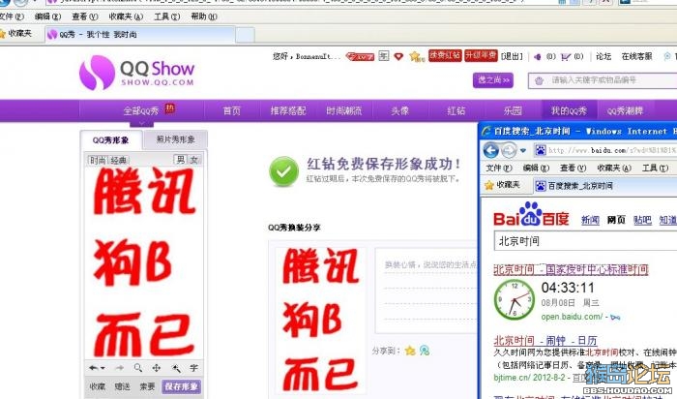The width and height of the screenshot is (677, 399).
Task: Click the magnifier zoom icon under avatar
Action: click(x=137, y=368)
